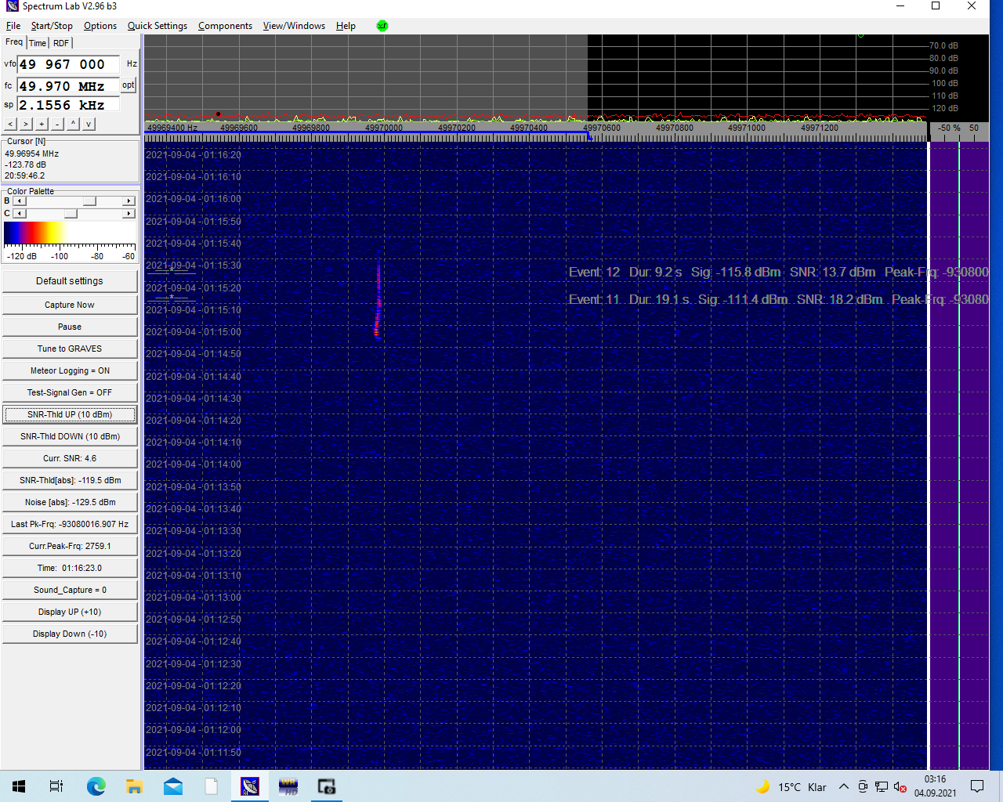Open File Explorer from taskbar

[134, 786]
